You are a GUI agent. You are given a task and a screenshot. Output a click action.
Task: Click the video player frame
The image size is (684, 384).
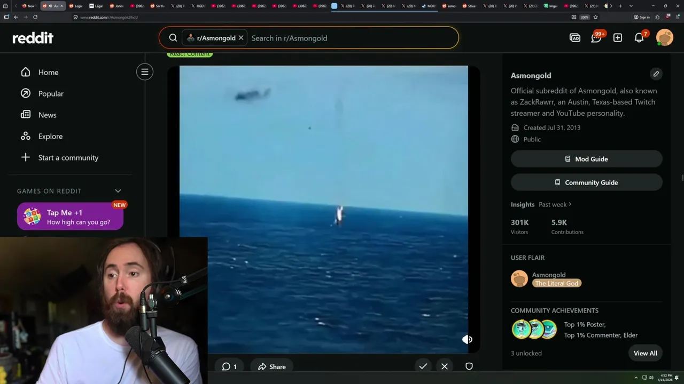pos(324,209)
